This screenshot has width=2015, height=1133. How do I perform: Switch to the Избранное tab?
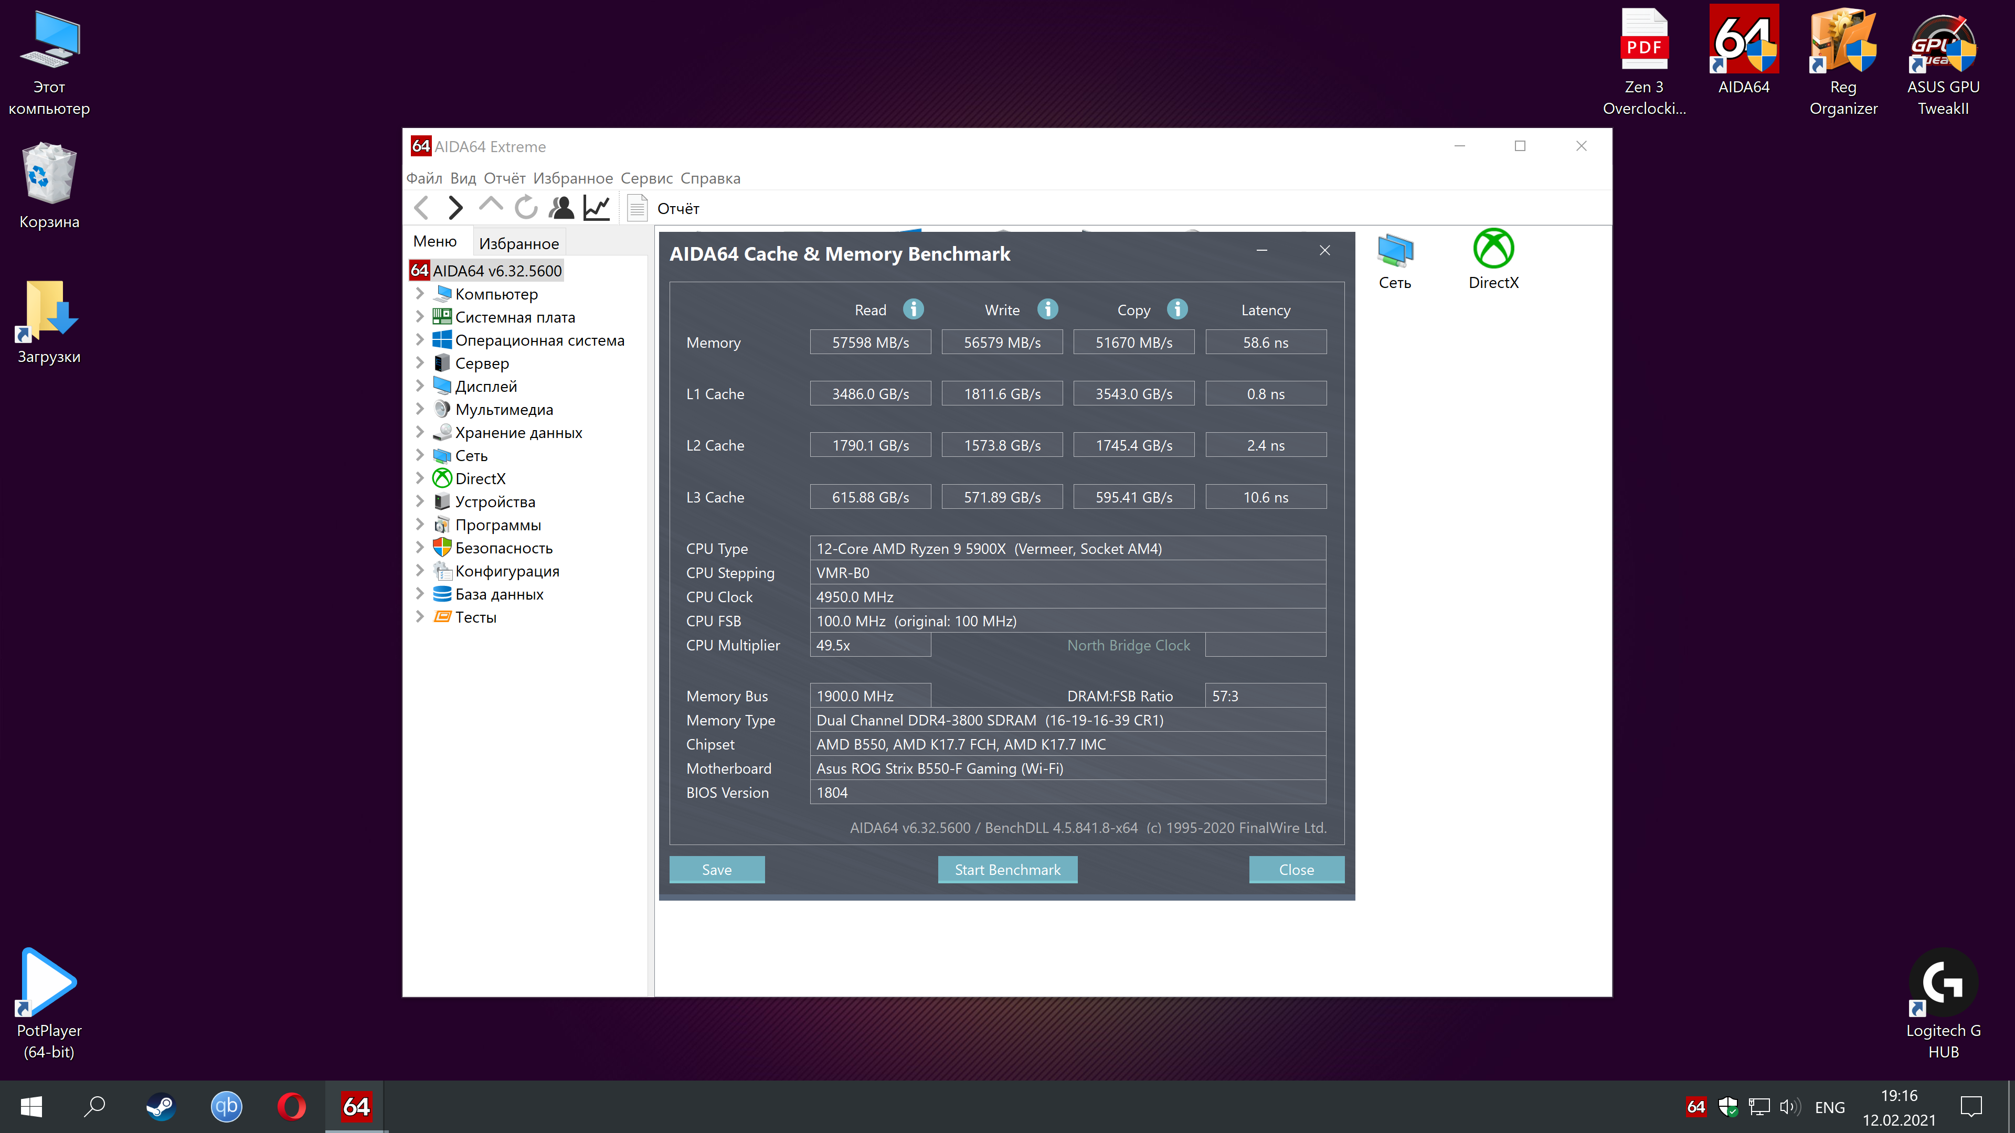(518, 243)
